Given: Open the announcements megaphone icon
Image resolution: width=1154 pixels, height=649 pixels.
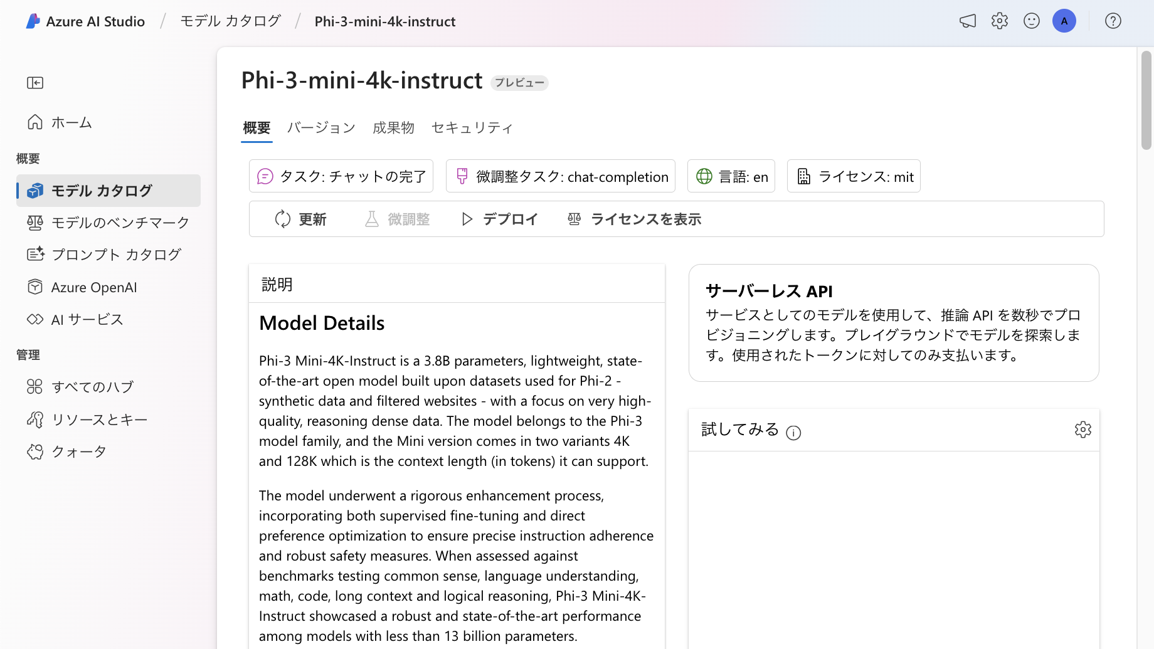Looking at the screenshot, I should click(968, 21).
